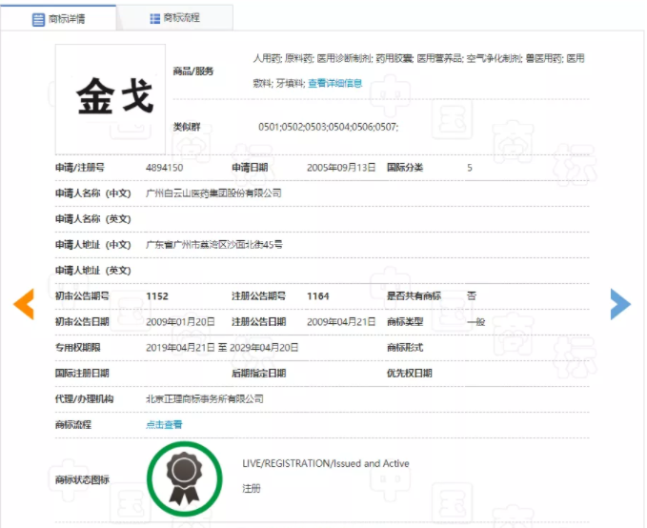Click the goods list text 人用药; 原料药
The image size is (647, 528).
click(x=284, y=59)
